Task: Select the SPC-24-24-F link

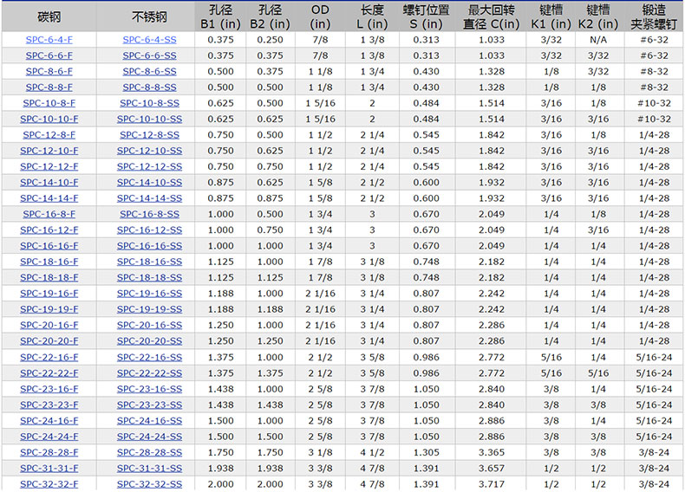Action: click(x=49, y=437)
